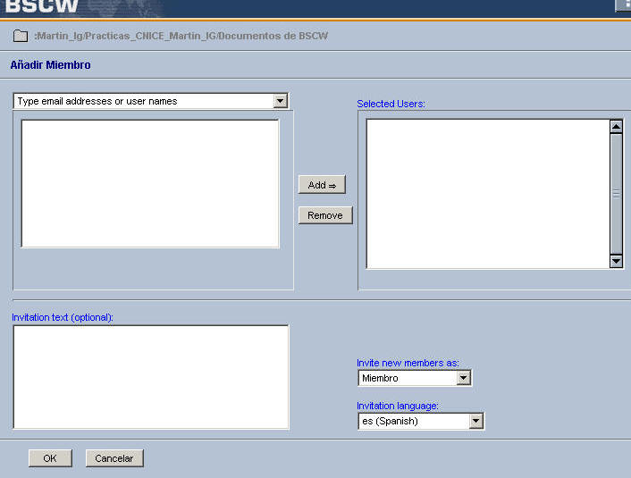
Task: Click the 'Añadir Miembro' heading
Action: [x=50, y=65]
